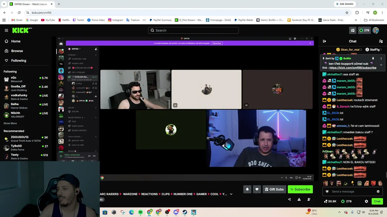Open ZGOUGOU13 recommended channel
This screenshot has height=217, width=387.
[26, 139]
